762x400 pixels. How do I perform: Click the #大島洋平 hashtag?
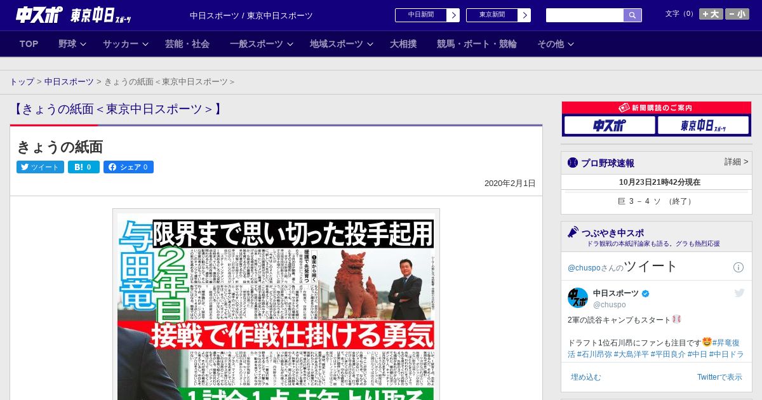coord(631,354)
